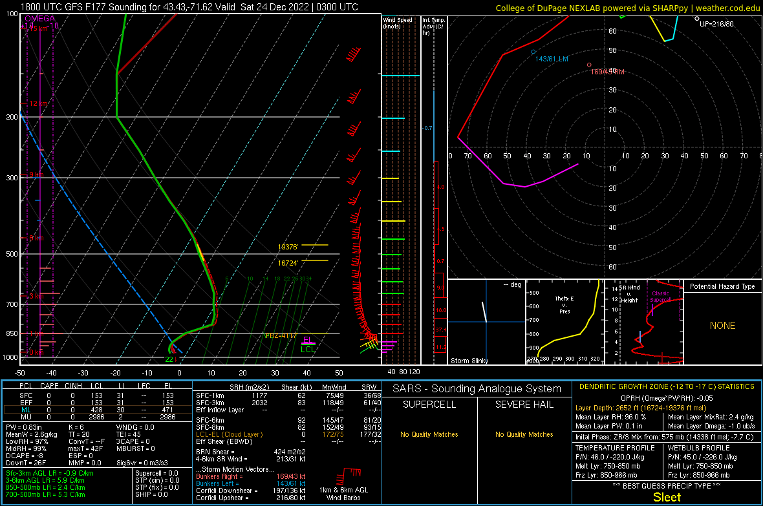Viewport: 763px width, 506px height.
Task: Select the SEVERE HAIL column header
Action: (524, 405)
